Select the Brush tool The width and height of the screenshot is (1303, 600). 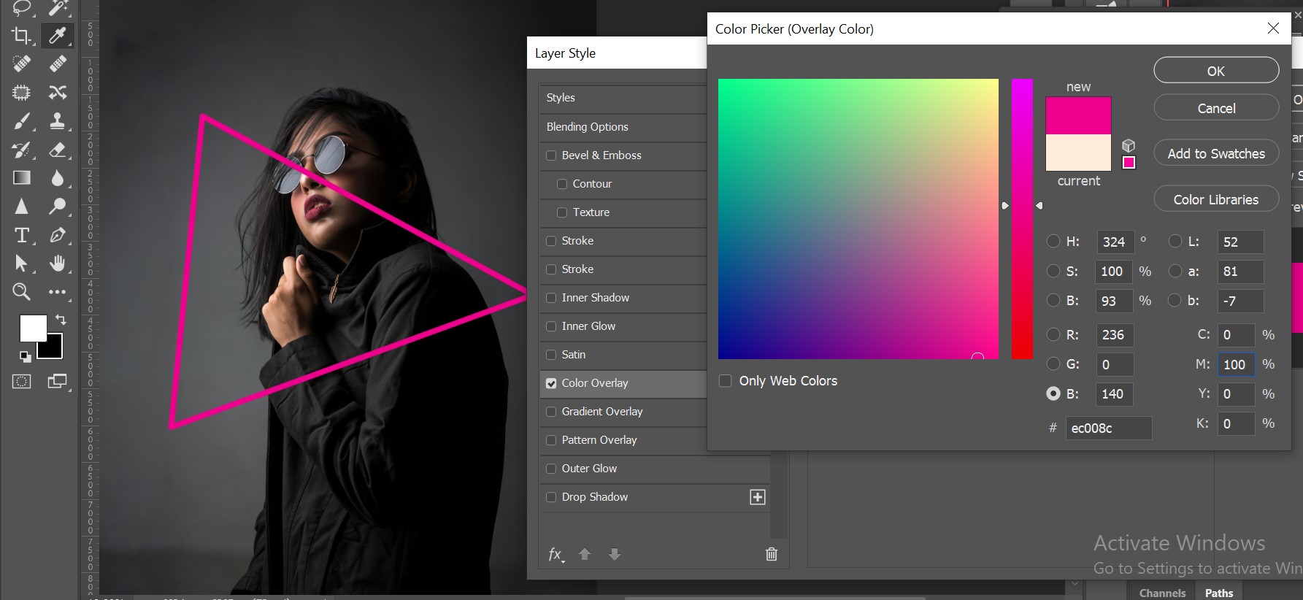pyautogui.click(x=22, y=120)
